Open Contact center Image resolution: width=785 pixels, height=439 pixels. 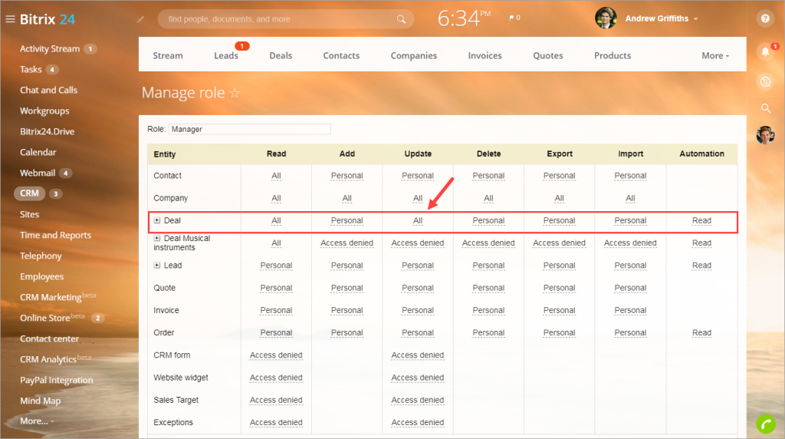click(49, 338)
